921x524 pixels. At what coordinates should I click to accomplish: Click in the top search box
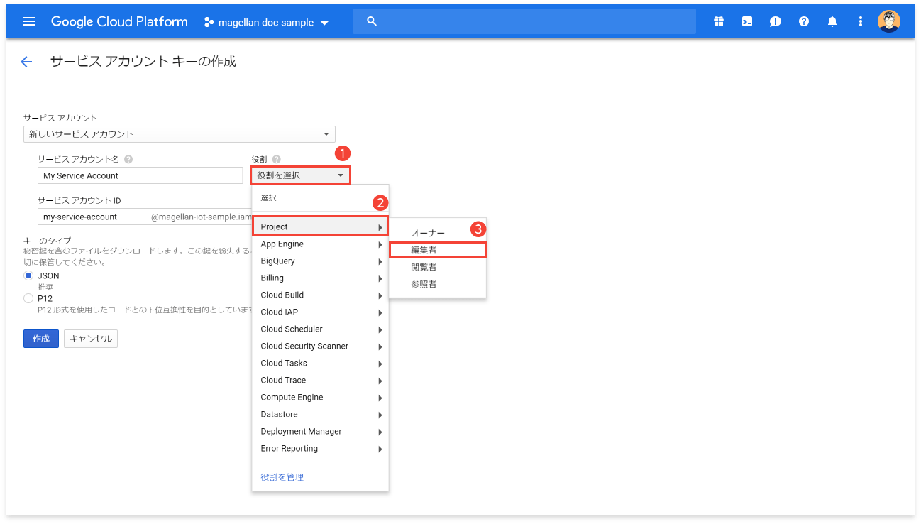(x=524, y=21)
